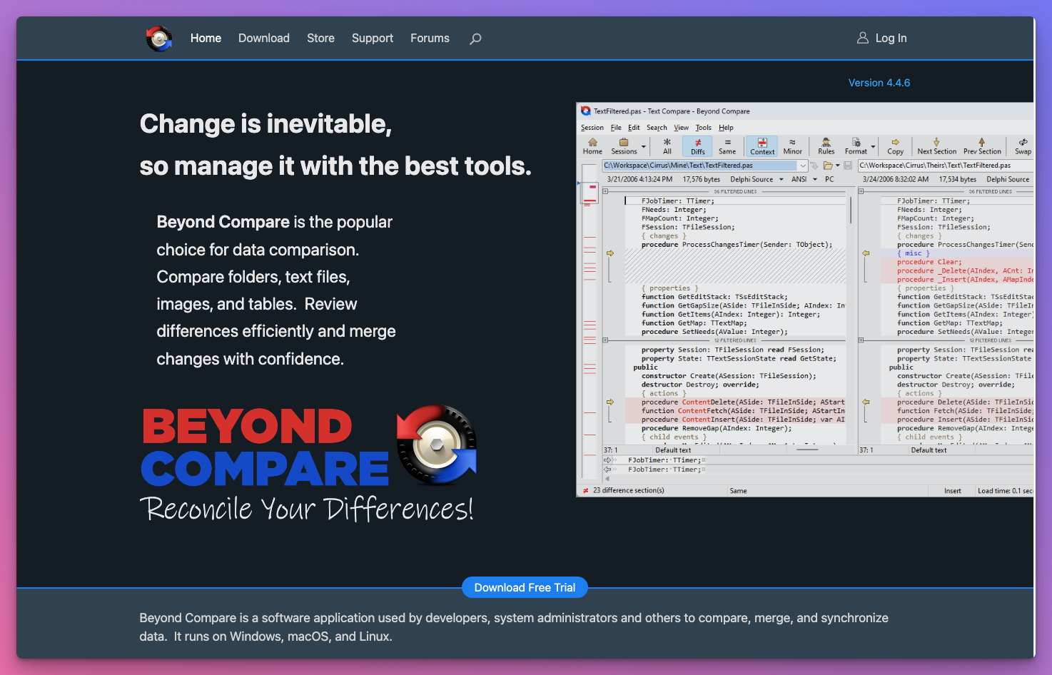The width and height of the screenshot is (1052, 675).
Task: Toggle the All display filter
Action: 667,146
